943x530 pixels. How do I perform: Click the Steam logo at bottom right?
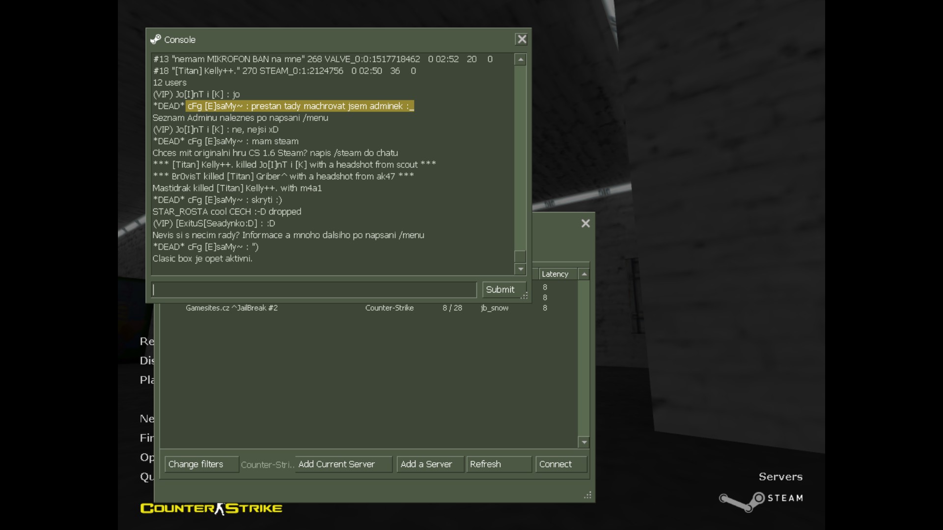pos(761,499)
